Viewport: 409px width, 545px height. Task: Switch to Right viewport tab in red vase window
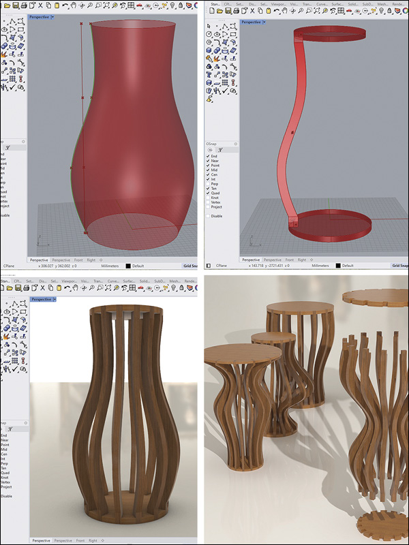91,260
